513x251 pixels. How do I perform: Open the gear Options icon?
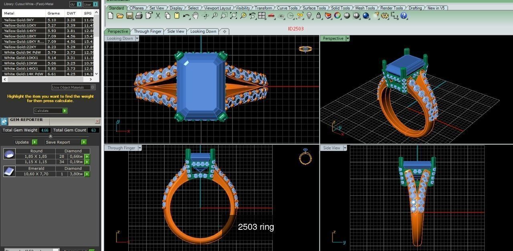pos(385,16)
